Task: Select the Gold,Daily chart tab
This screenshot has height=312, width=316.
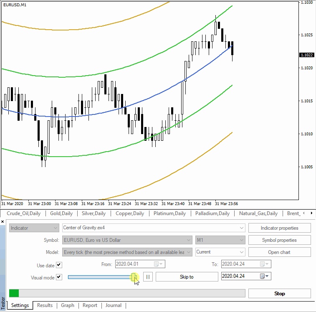Action: [61, 213]
